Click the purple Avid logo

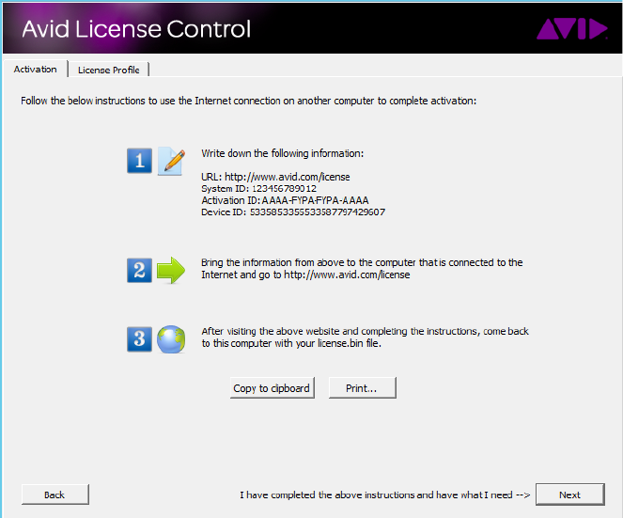coord(571,28)
